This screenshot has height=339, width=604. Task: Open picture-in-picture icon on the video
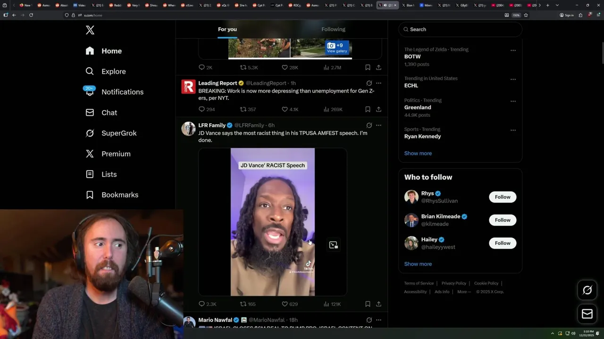[334, 245]
